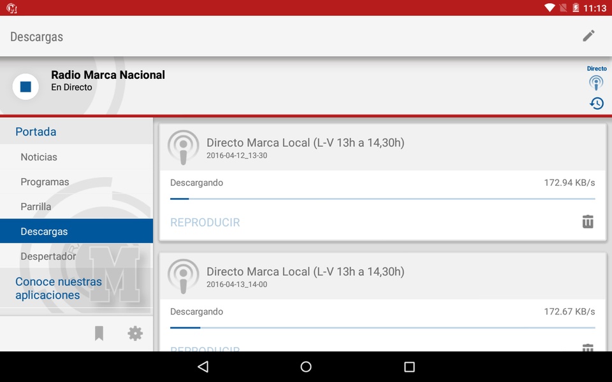Tap the 172.67 KB/s speed value

(569, 311)
